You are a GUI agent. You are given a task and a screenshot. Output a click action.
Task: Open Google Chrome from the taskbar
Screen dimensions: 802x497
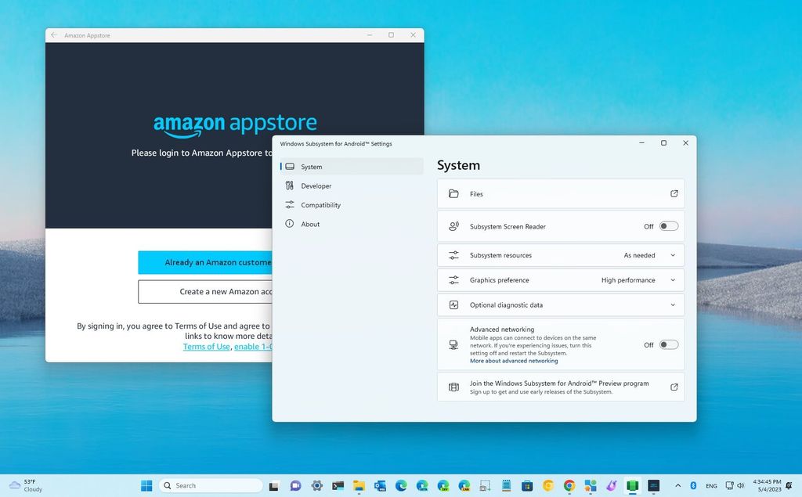(x=569, y=485)
